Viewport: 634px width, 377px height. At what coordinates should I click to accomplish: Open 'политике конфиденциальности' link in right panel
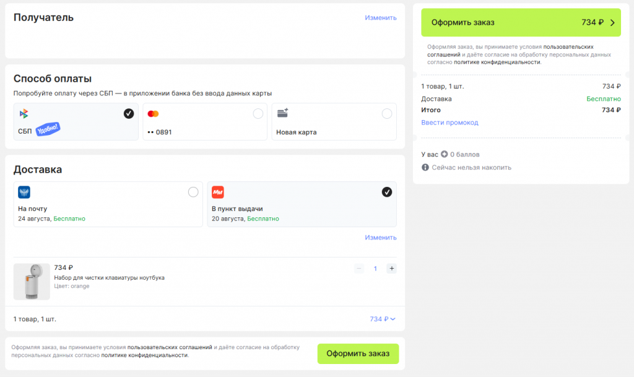497,63
